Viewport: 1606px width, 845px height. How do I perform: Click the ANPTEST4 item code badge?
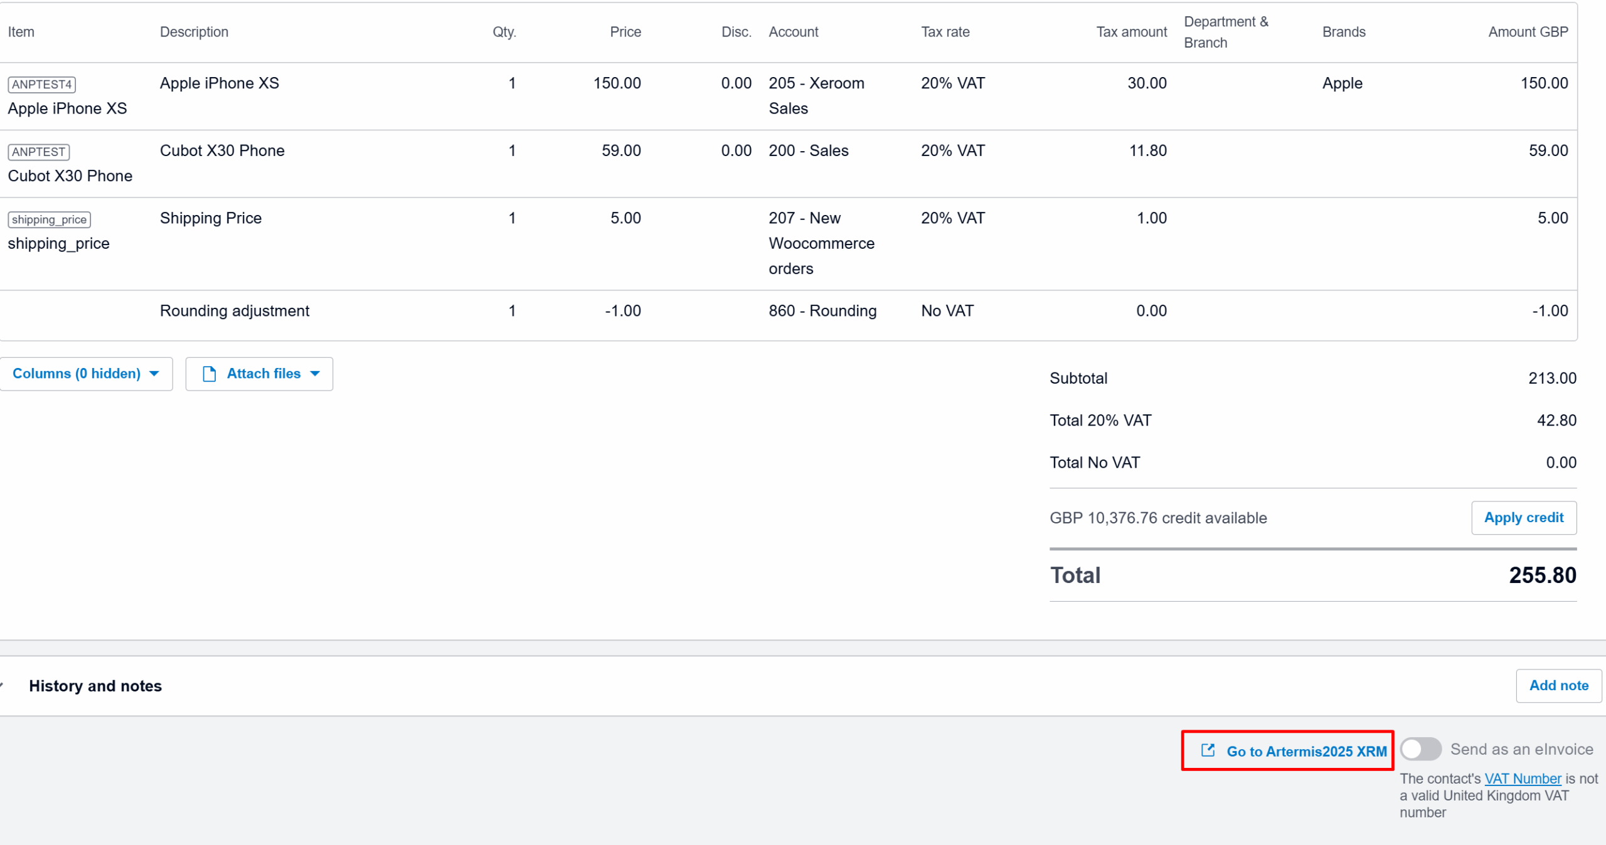click(41, 85)
